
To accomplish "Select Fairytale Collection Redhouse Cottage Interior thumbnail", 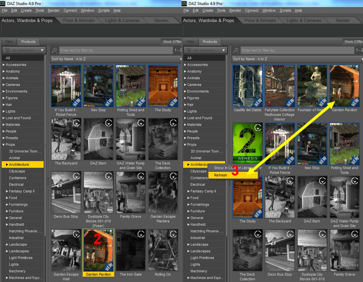I will (280, 86).
